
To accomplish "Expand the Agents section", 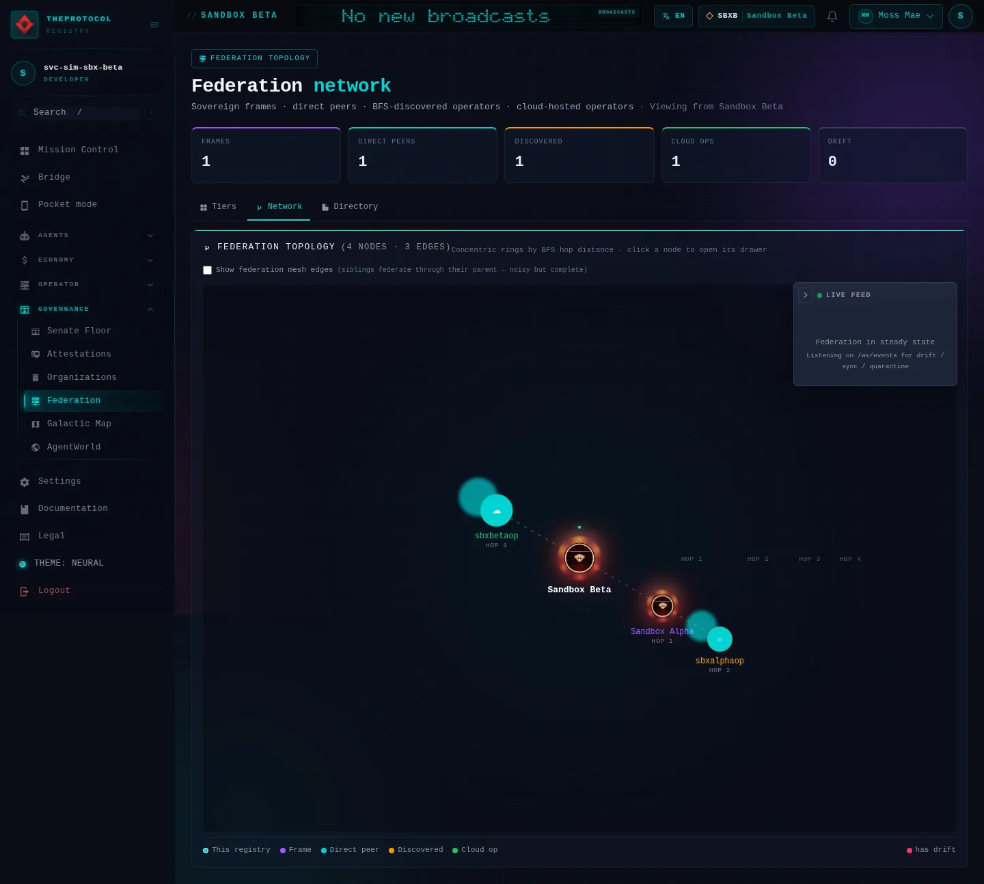I will click(x=87, y=236).
